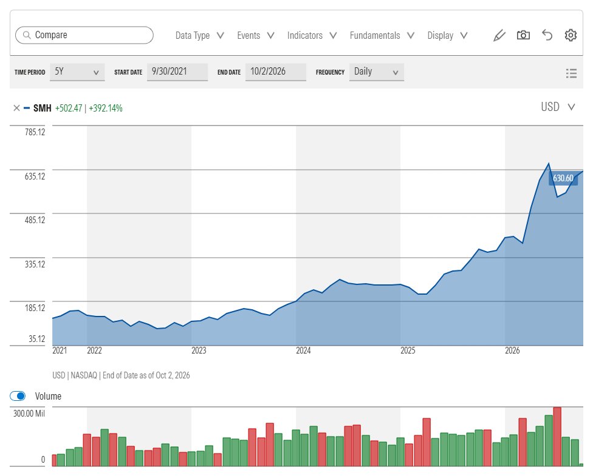Click the End Date field 10/2/2026
Image resolution: width=593 pixels, height=476 pixels.
click(276, 72)
